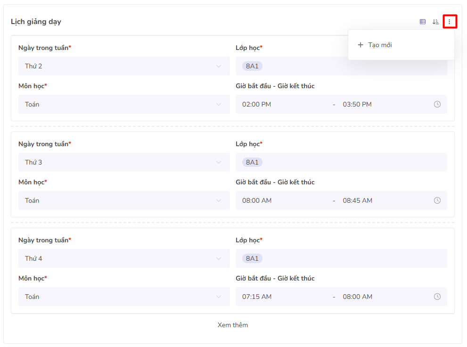Click the clock icon in Thứ 2 time row
Screen dimensions: 467x347
point(437,104)
